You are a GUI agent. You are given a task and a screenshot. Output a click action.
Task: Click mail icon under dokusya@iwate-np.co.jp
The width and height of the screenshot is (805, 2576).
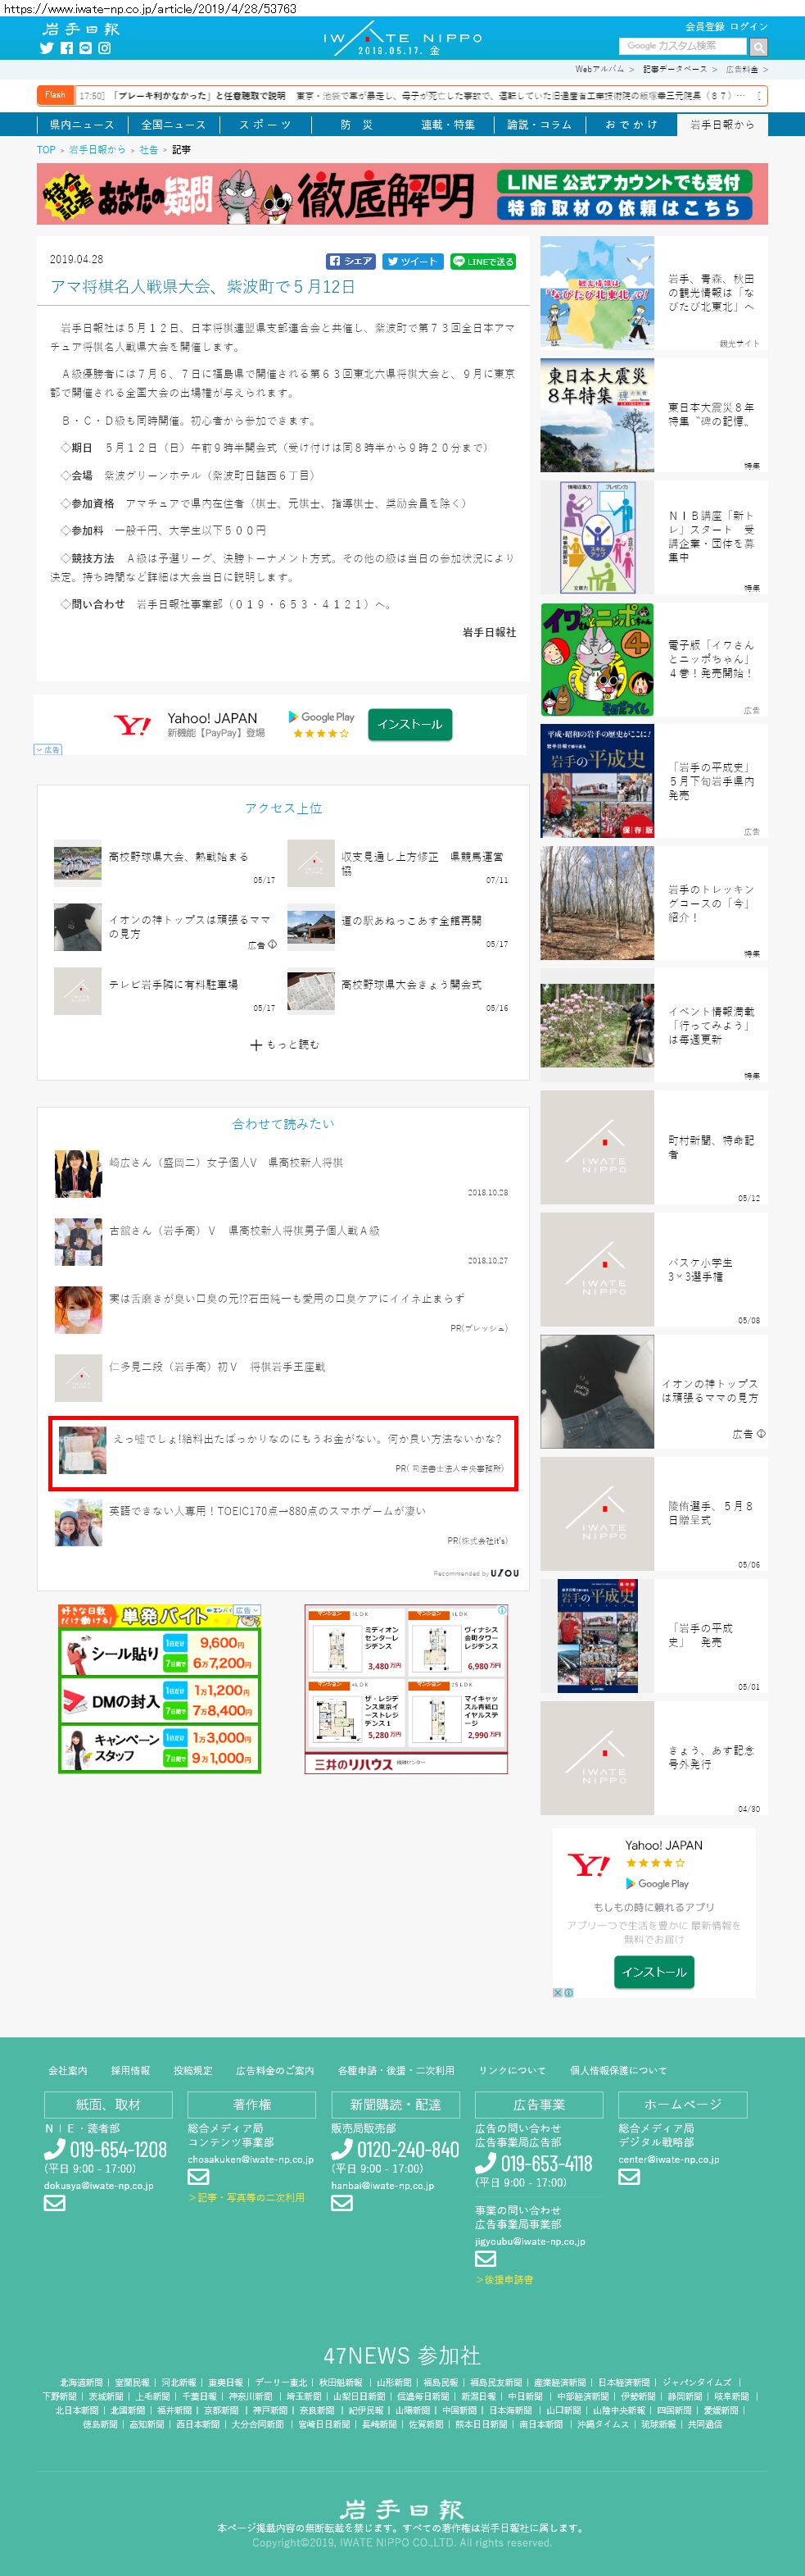[54, 2203]
